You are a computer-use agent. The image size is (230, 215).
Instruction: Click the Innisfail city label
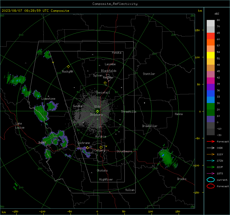tap(103, 93)
